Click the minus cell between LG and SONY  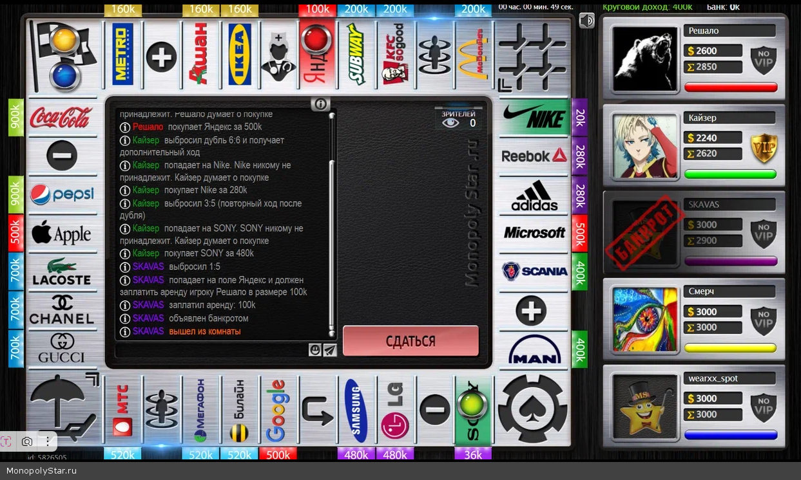pos(435,410)
